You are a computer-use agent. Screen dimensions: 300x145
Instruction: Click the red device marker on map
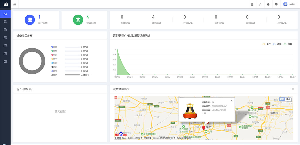click(203, 128)
